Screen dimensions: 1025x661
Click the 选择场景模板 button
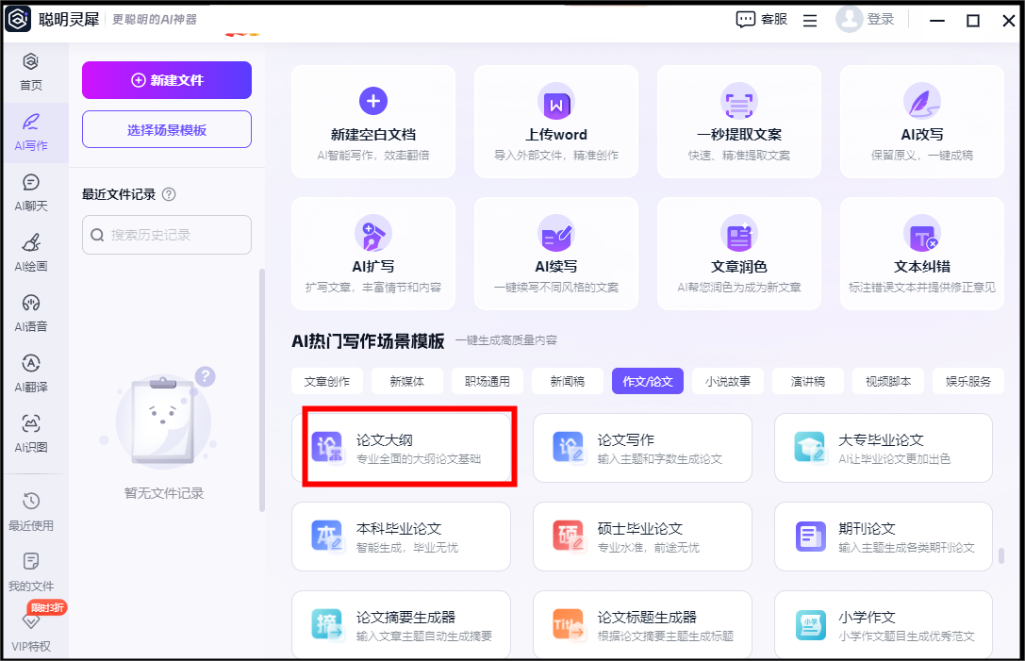tap(167, 130)
